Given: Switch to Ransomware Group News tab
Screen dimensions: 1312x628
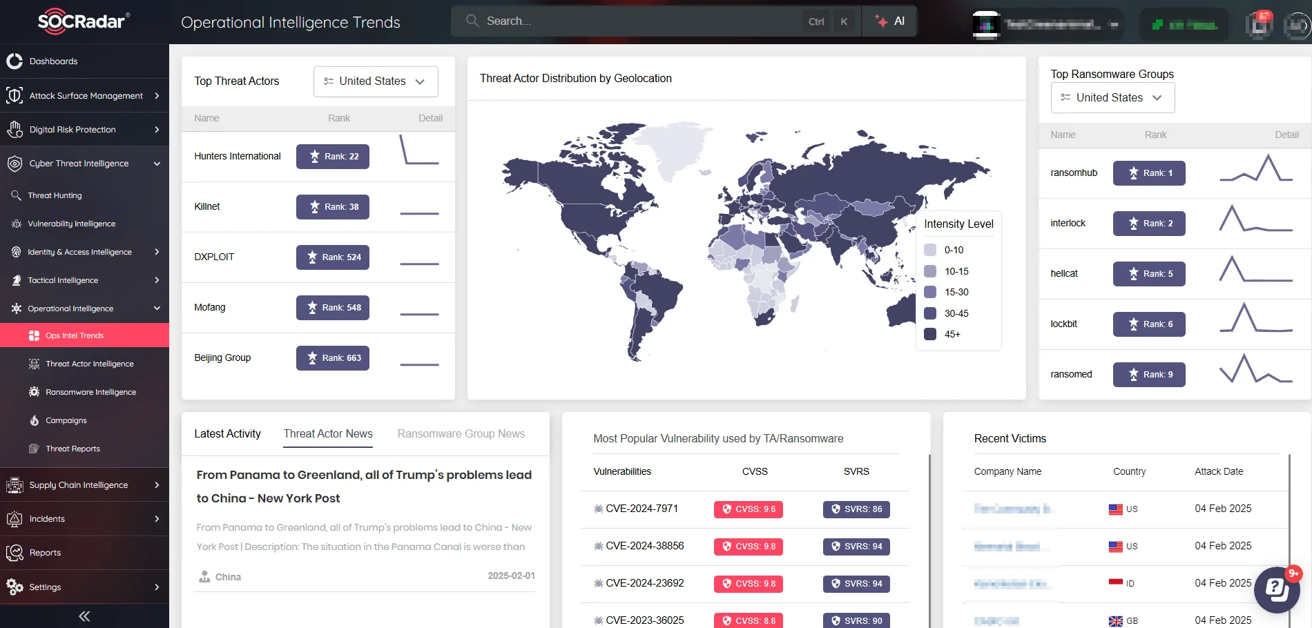Looking at the screenshot, I should click(461, 433).
